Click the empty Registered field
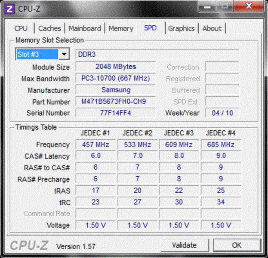This screenshot has width=268, height=258. (222, 78)
